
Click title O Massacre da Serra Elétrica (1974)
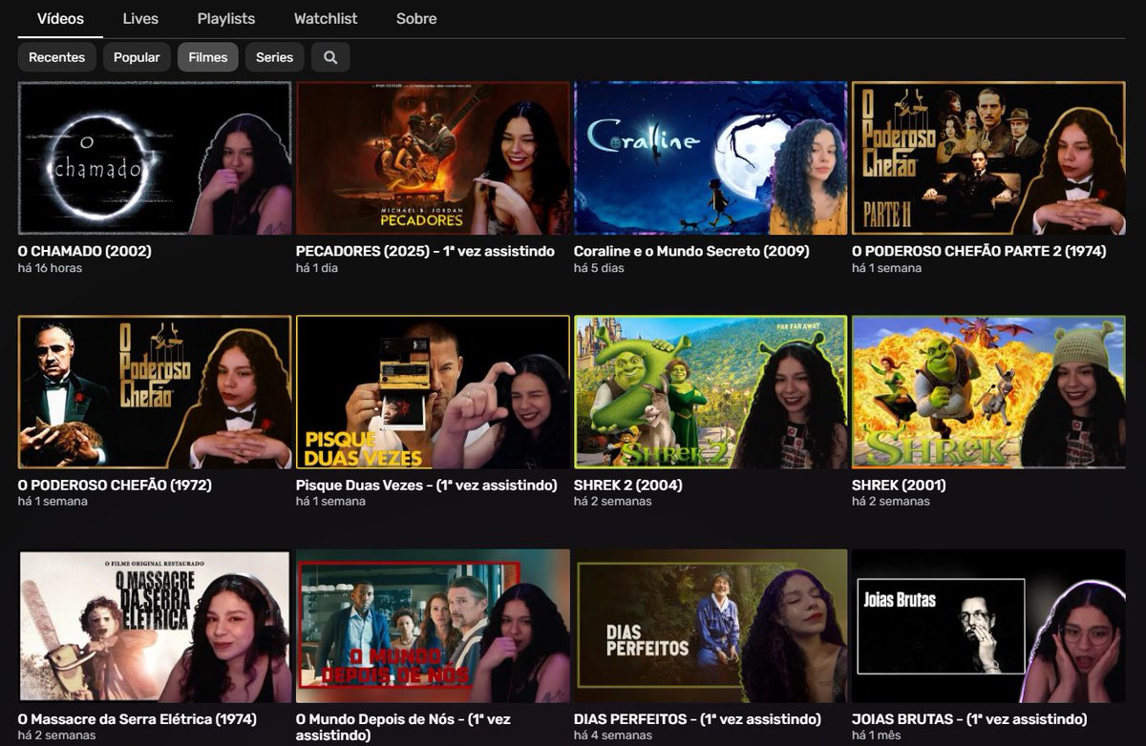click(138, 719)
